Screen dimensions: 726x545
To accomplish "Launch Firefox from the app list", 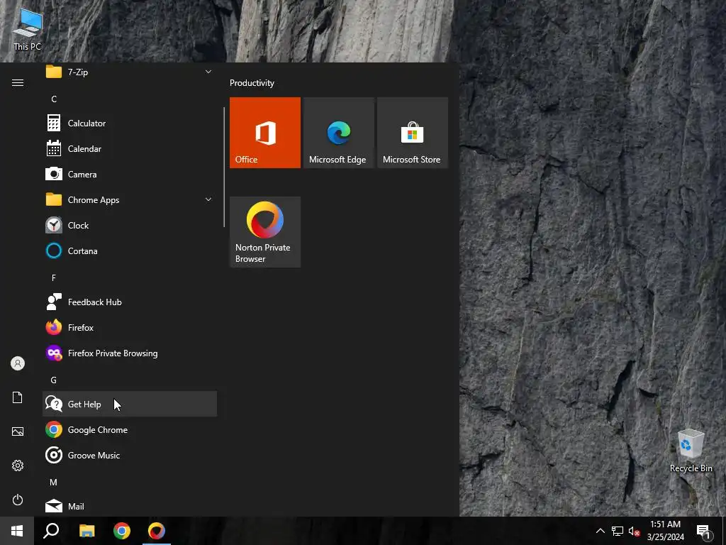I will pyautogui.click(x=130, y=328).
